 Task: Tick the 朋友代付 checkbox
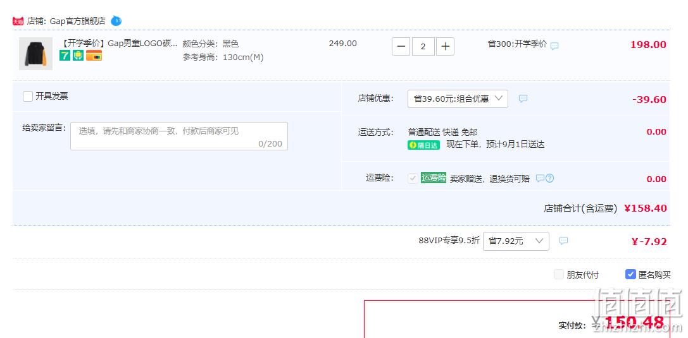pos(558,275)
